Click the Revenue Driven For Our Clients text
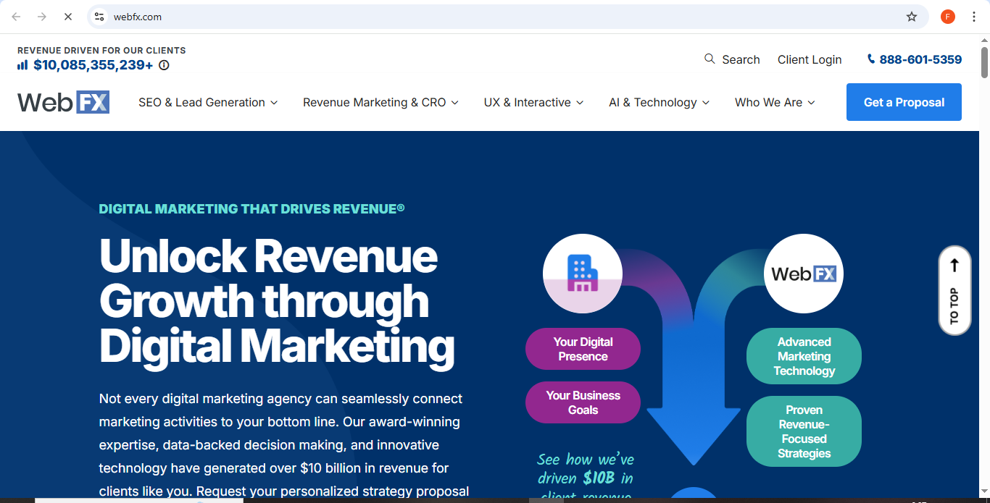 101,51
